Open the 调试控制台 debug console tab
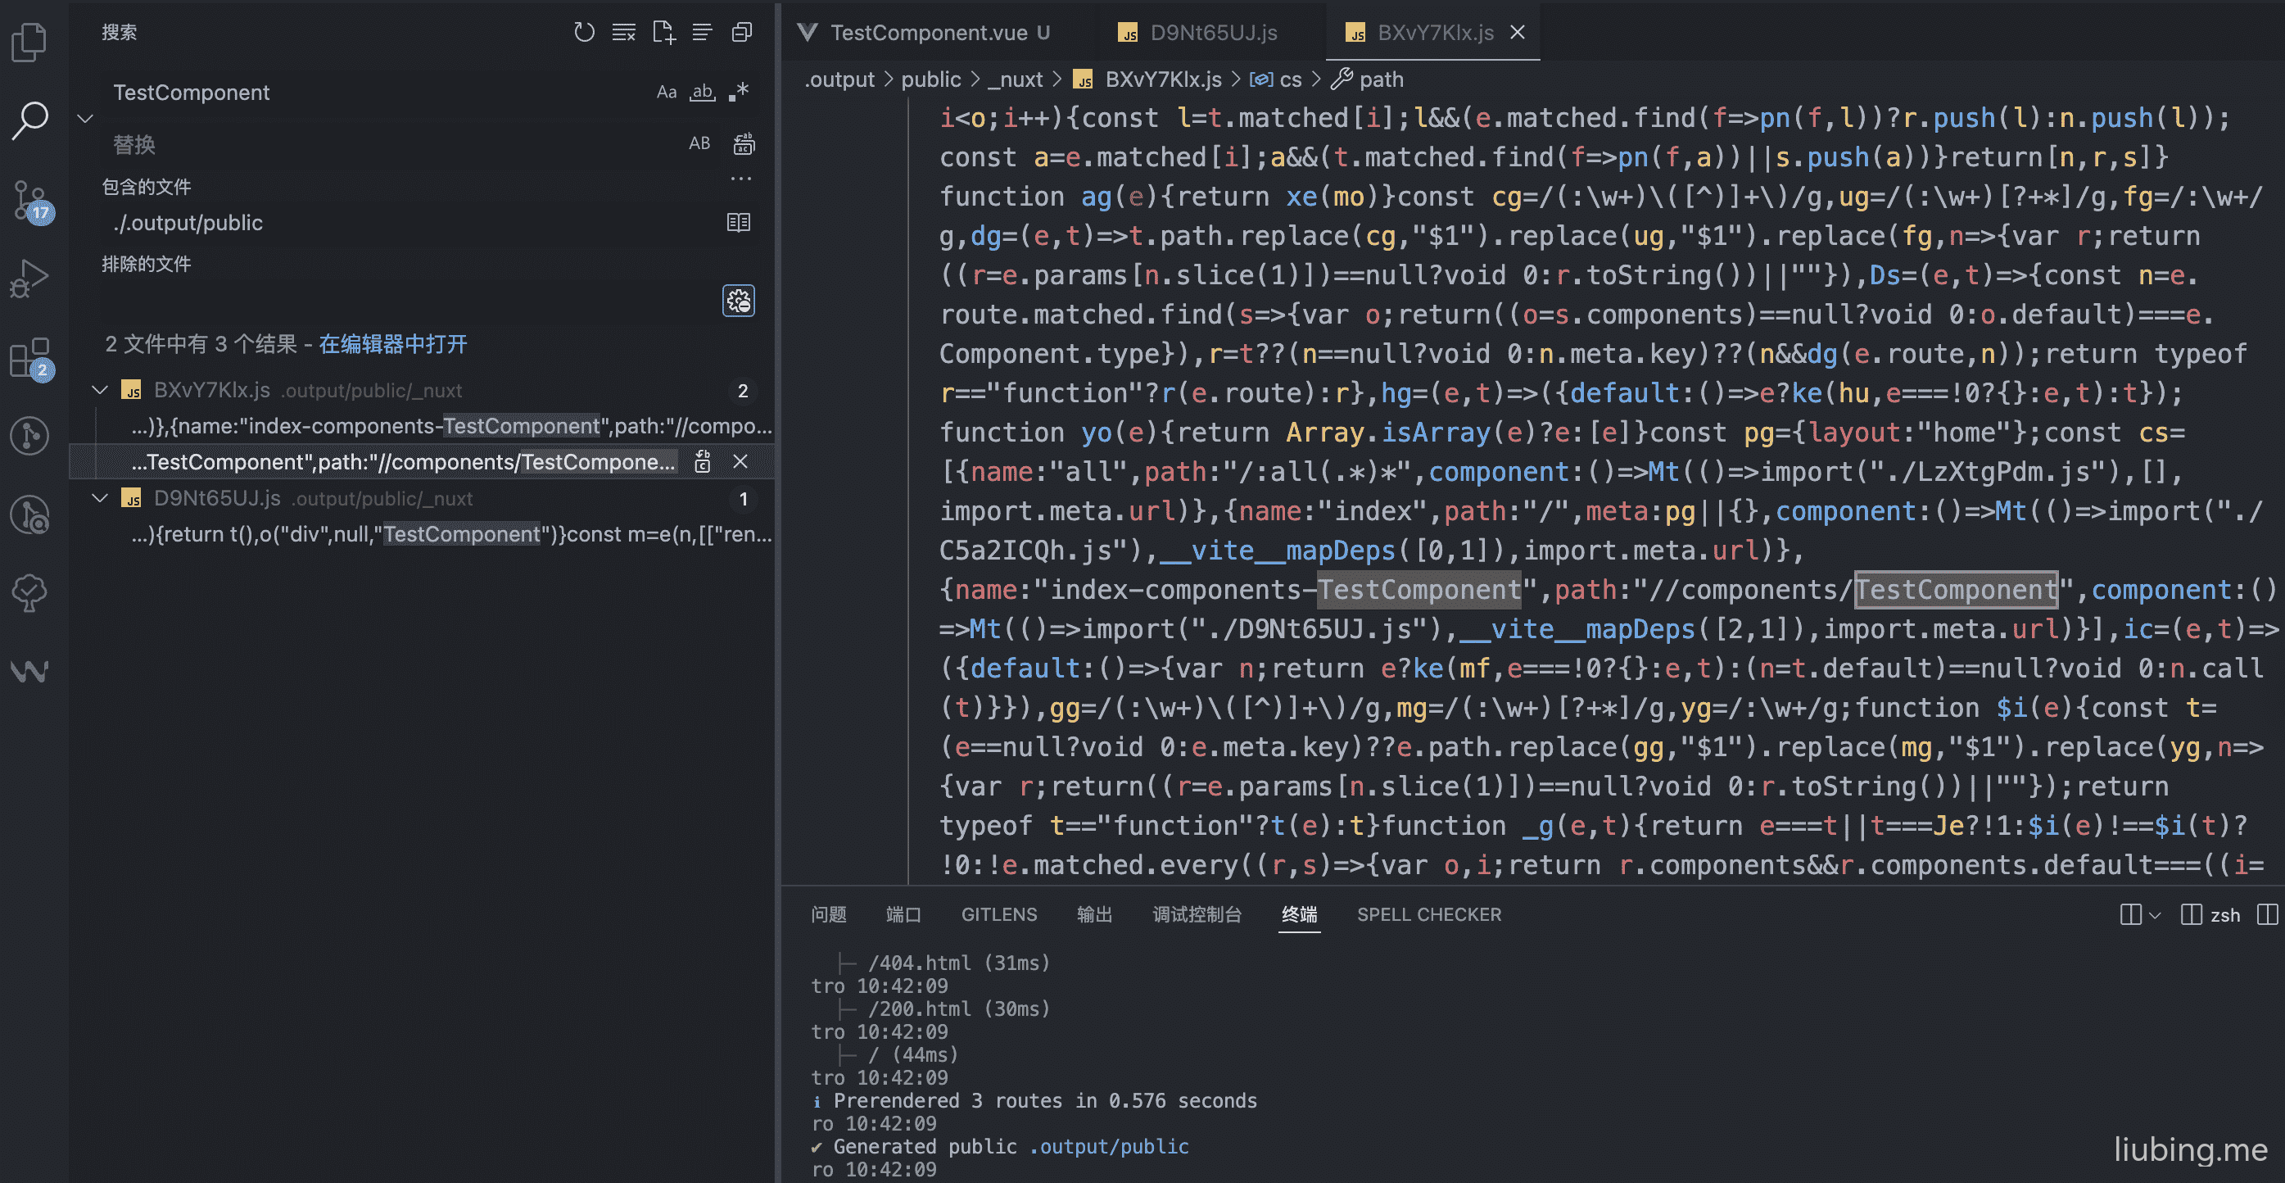 (x=1197, y=915)
